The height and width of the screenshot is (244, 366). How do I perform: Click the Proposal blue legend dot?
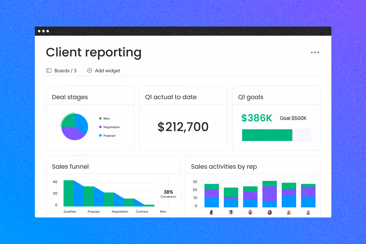pos(100,135)
